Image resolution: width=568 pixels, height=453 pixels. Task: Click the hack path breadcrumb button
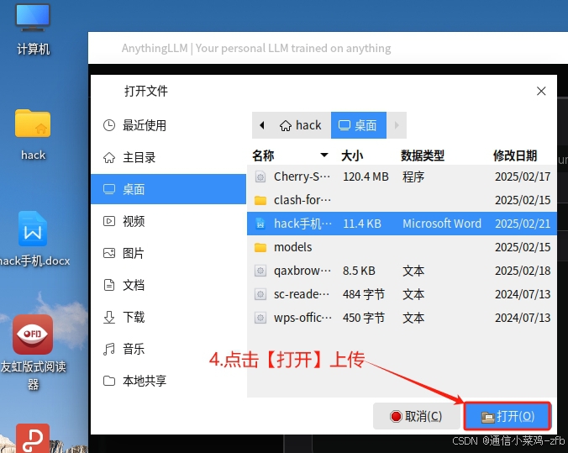(x=301, y=125)
